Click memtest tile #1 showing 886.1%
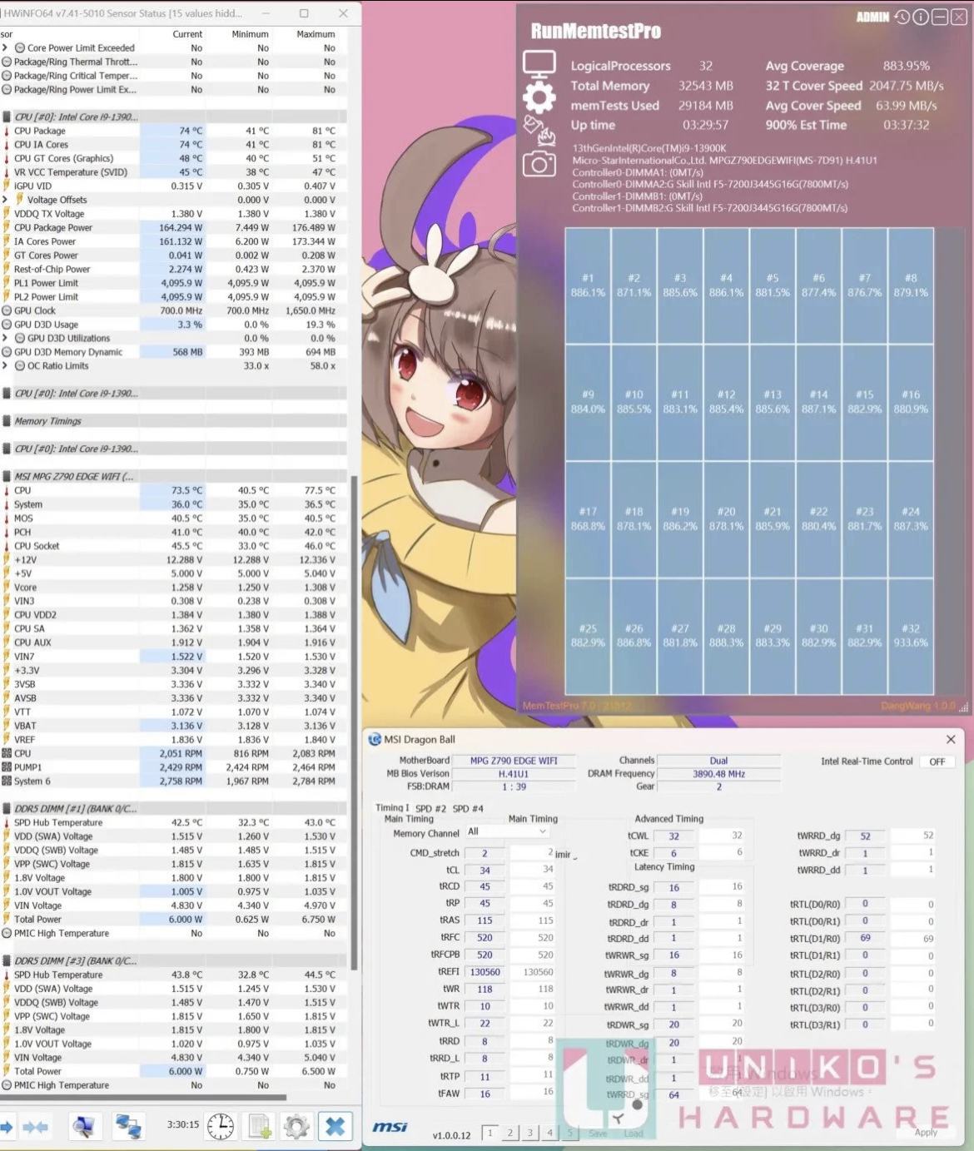This screenshot has height=1151, width=974. point(588,285)
